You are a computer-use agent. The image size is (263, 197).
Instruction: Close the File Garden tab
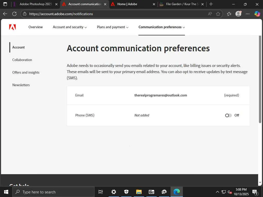(202, 4)
